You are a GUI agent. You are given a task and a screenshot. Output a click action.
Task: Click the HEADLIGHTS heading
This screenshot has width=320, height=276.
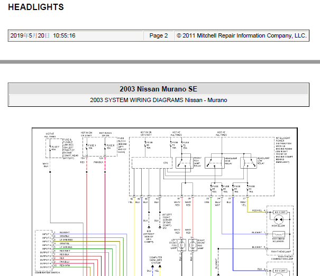coord(36,7)
